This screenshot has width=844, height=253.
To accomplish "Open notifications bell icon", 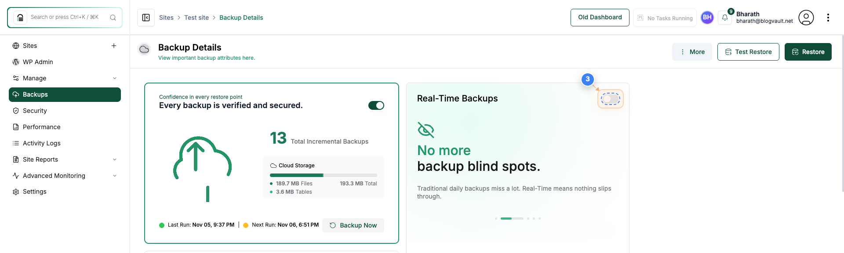I will 725,18.
